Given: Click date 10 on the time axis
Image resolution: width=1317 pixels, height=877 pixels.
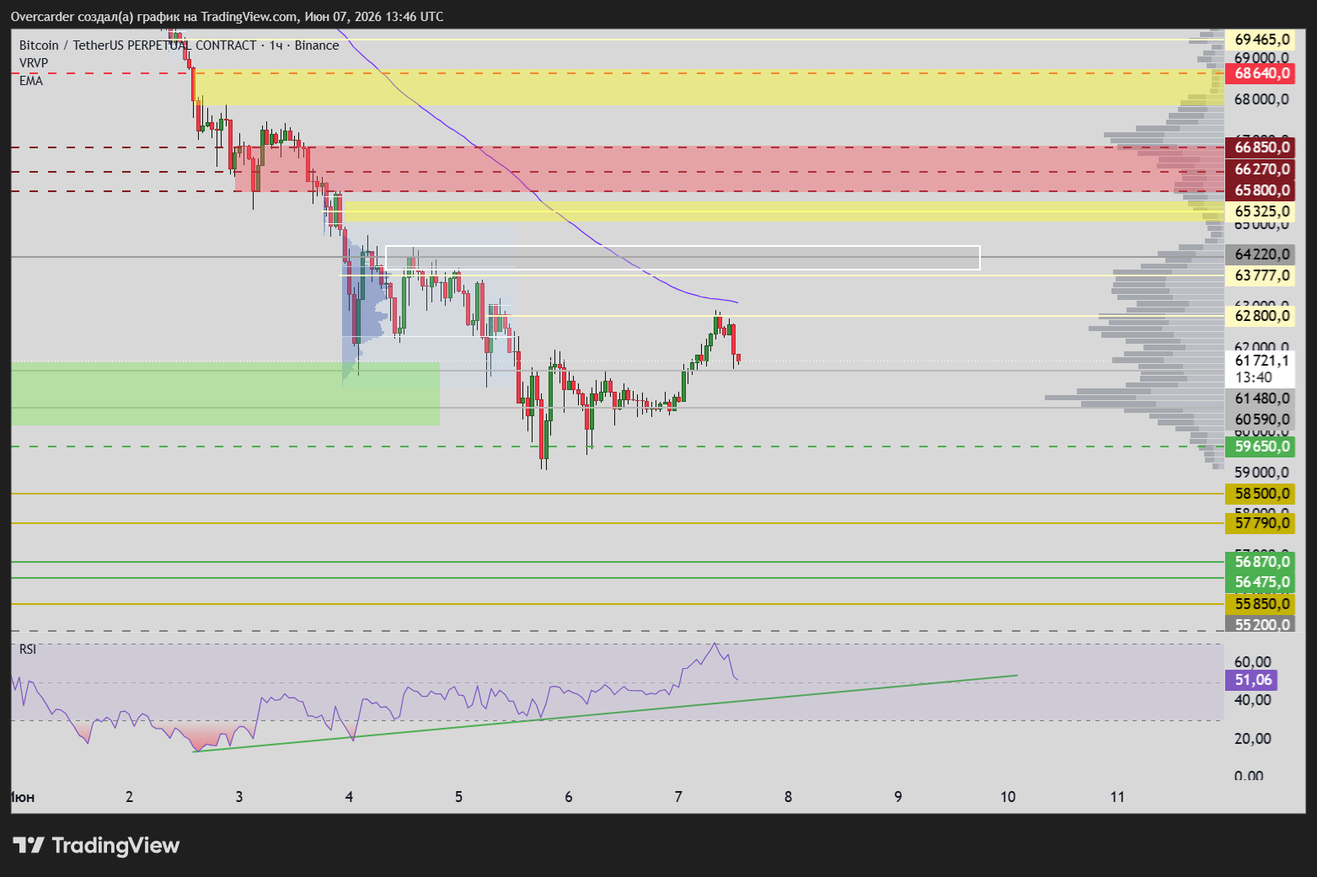Looking at the screenshot, I should [x=1008, y=797].
